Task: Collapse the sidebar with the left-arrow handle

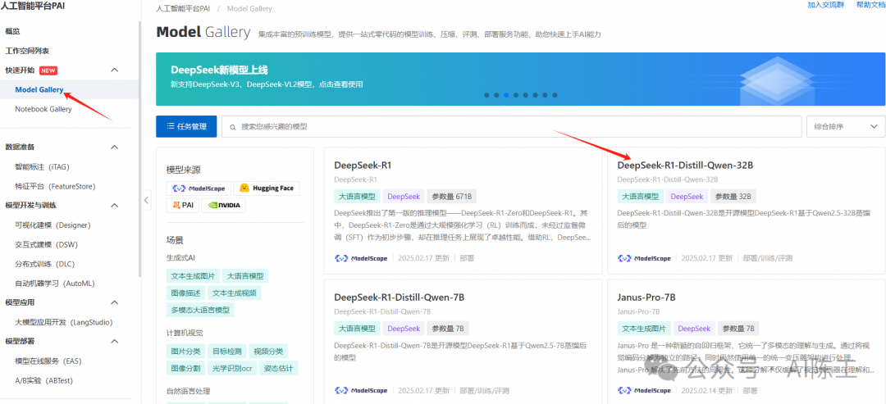Action: [x=146, y=200]
